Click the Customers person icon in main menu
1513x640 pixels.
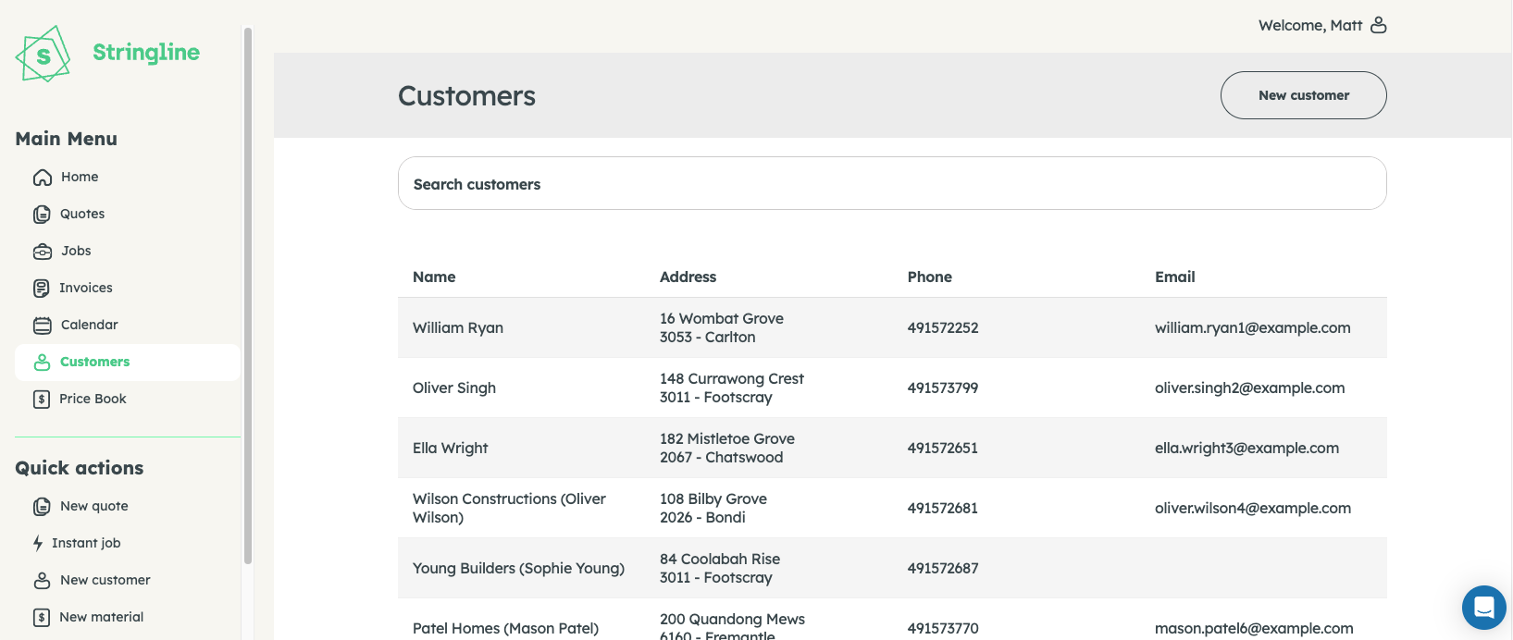[x=42, y=363]
